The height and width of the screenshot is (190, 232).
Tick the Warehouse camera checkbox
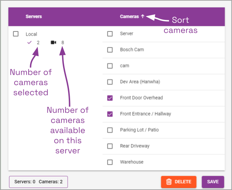pos(110,162)
